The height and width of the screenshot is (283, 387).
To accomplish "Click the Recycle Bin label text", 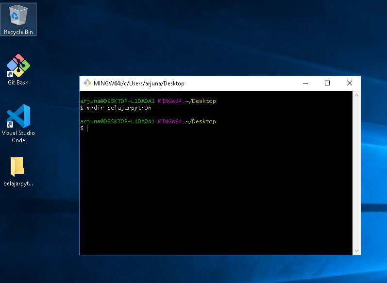I will pyautogui.click(x=18, y=32).
